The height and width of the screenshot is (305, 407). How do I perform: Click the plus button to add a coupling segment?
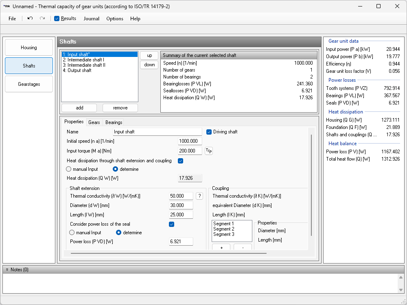221,248
